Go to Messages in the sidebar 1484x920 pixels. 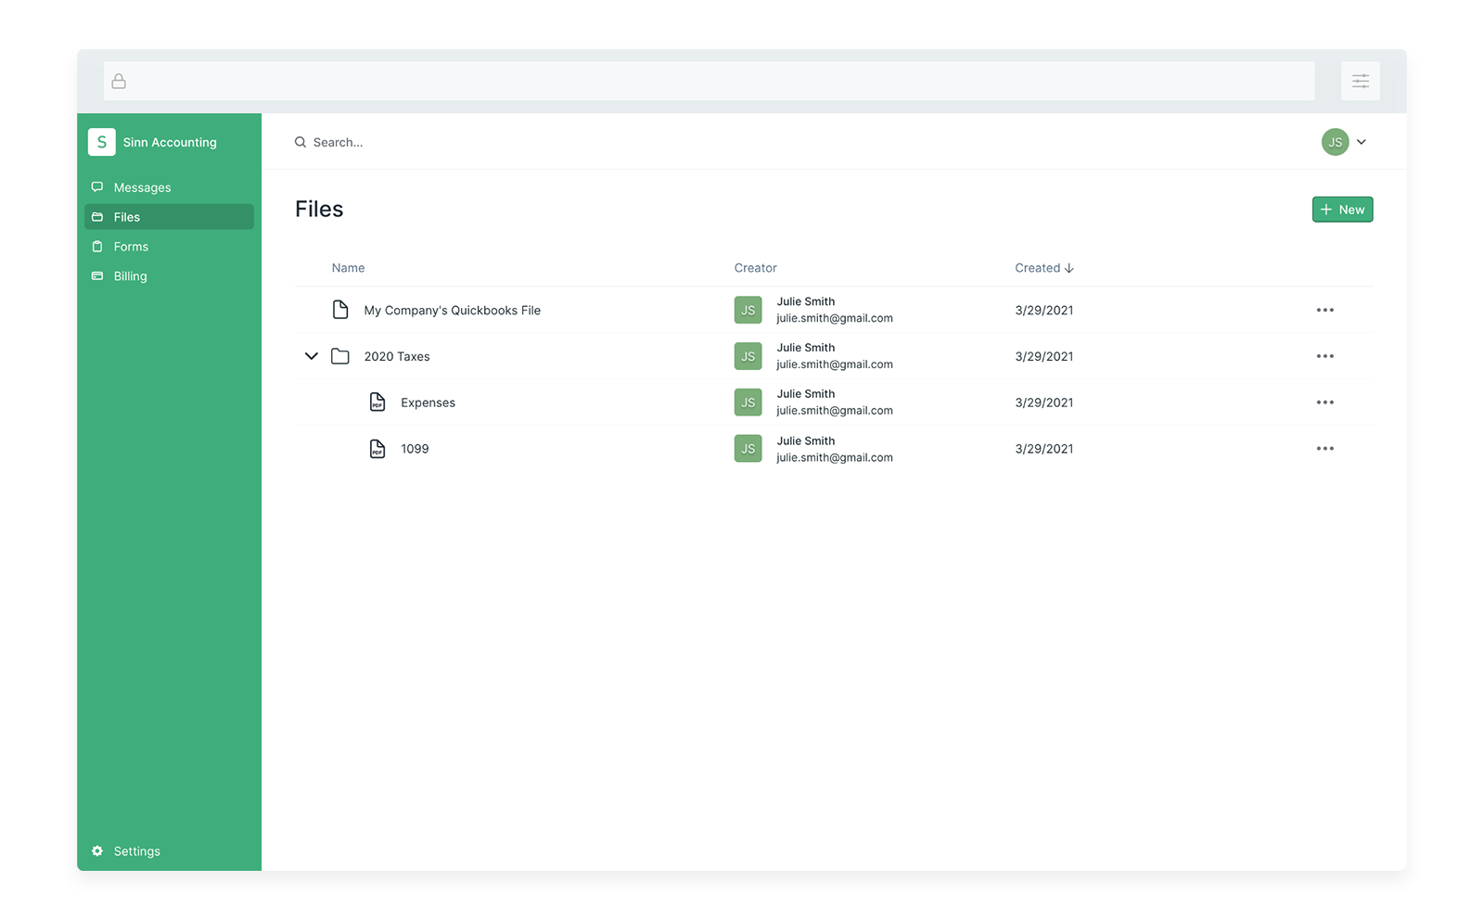[x=142, y=187]
